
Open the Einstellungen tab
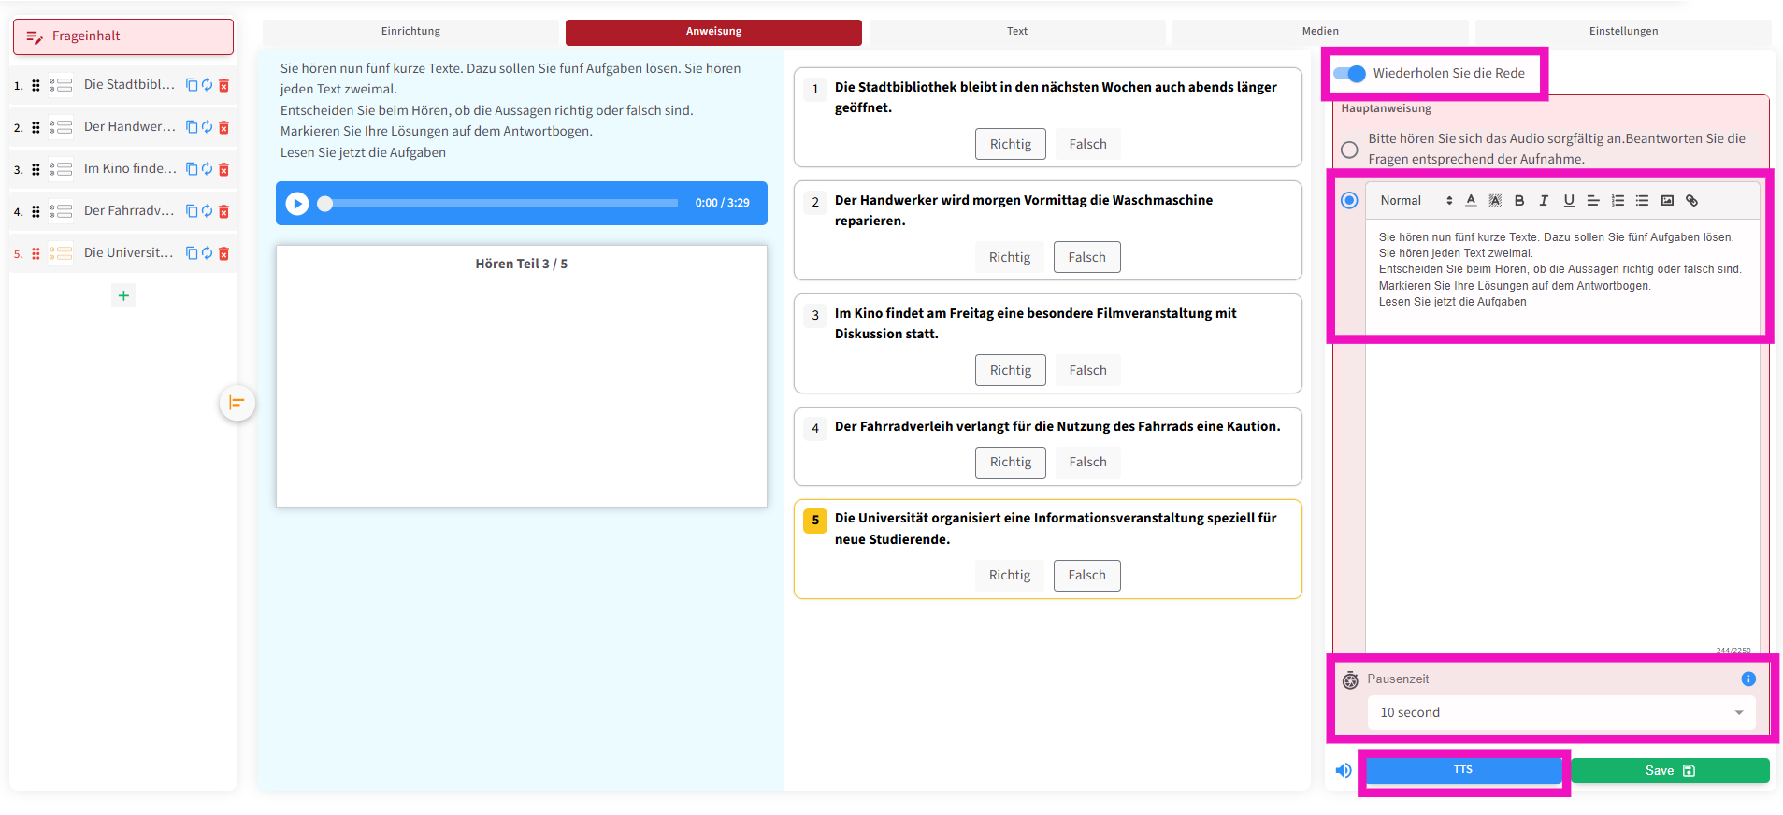click(x=1622, y=32)
